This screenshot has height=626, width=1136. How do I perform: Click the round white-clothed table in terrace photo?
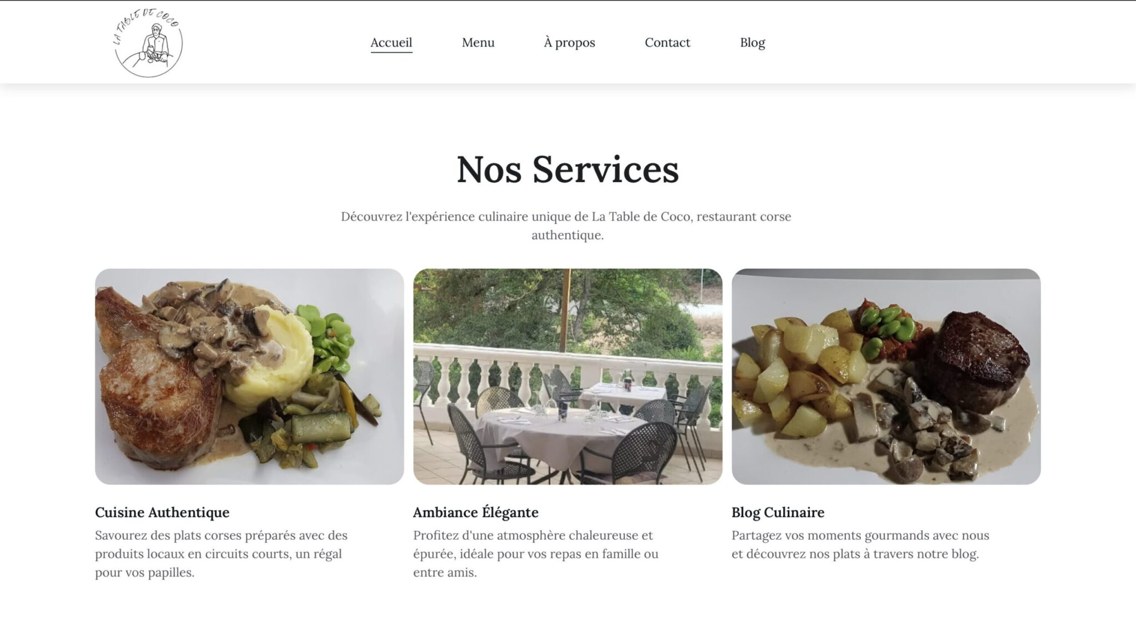click(560, 435)
